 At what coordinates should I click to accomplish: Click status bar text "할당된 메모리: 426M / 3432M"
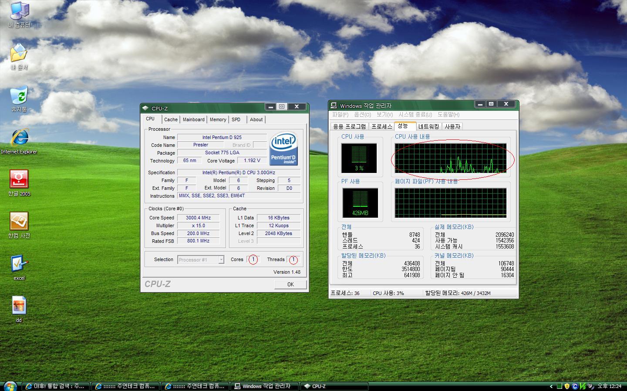click(x=458, y=293)
